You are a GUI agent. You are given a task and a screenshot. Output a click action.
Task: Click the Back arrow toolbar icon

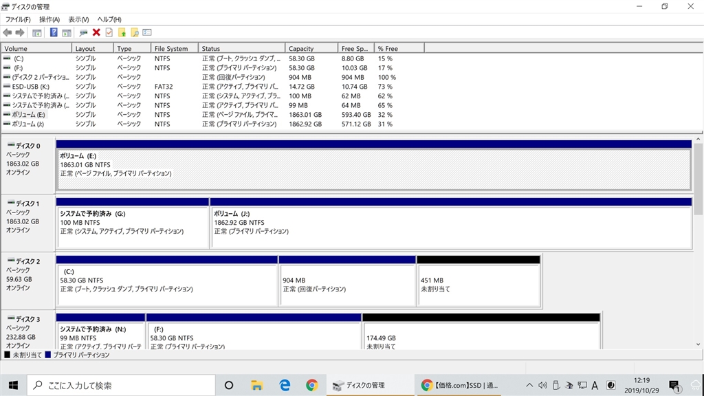8,32
